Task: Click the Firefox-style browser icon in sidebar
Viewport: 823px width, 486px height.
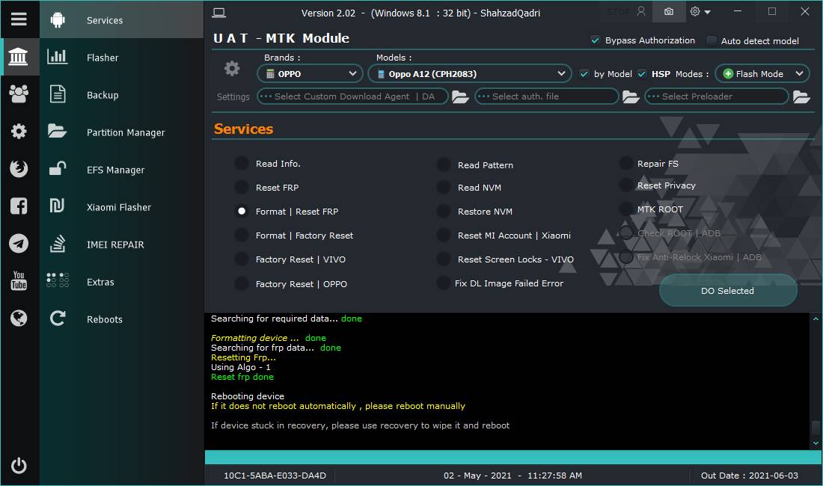Action: coord(19,168)
